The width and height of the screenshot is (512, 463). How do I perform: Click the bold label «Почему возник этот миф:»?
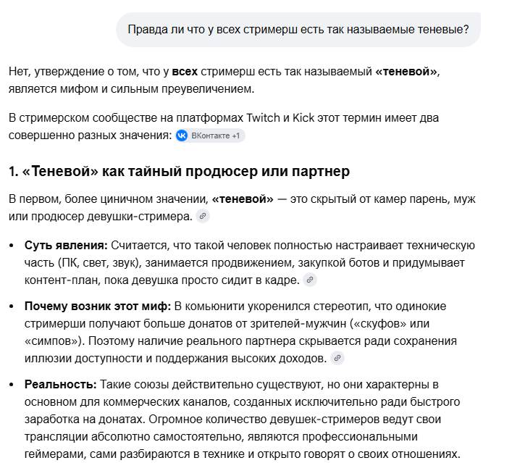coord(98,306)
